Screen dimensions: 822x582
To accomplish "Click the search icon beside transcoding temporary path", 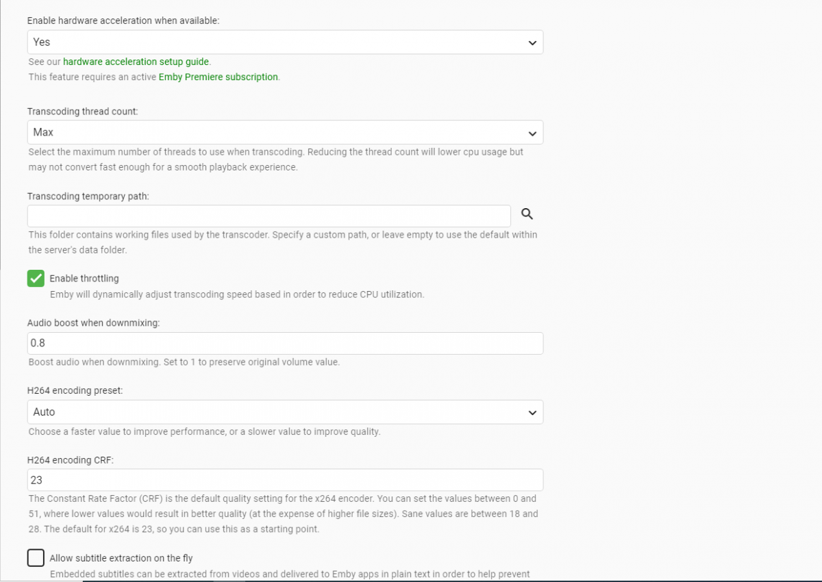I will (527, 214).
